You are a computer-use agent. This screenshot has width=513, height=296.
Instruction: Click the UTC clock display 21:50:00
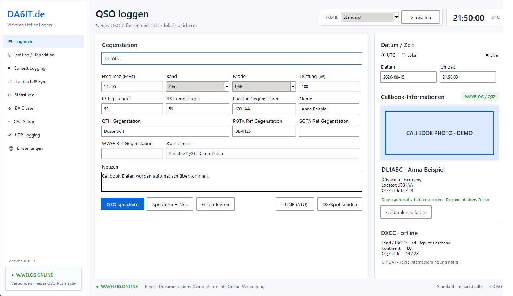(x=469, y=18)
